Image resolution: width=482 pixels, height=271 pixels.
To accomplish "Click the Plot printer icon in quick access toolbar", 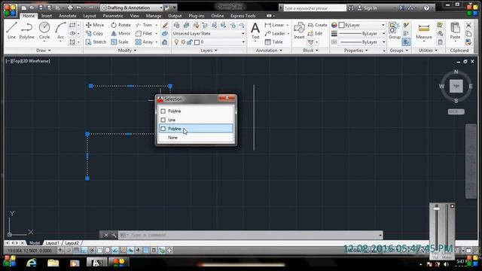I will point(70,8).
